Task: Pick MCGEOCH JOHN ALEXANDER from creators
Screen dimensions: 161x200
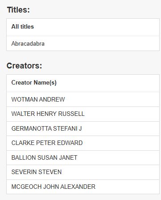Action: tap(83, 187)
